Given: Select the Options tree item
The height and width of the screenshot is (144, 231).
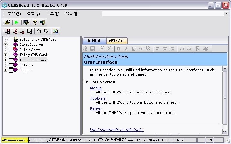Looking at the screenshot, I should click(x=27, y=65).
